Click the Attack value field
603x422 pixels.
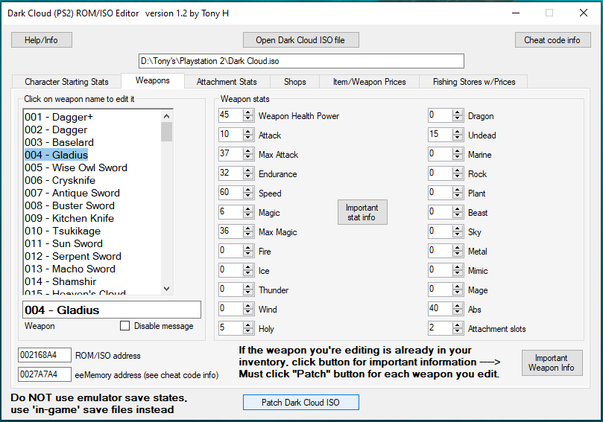(x=230, y=135)
